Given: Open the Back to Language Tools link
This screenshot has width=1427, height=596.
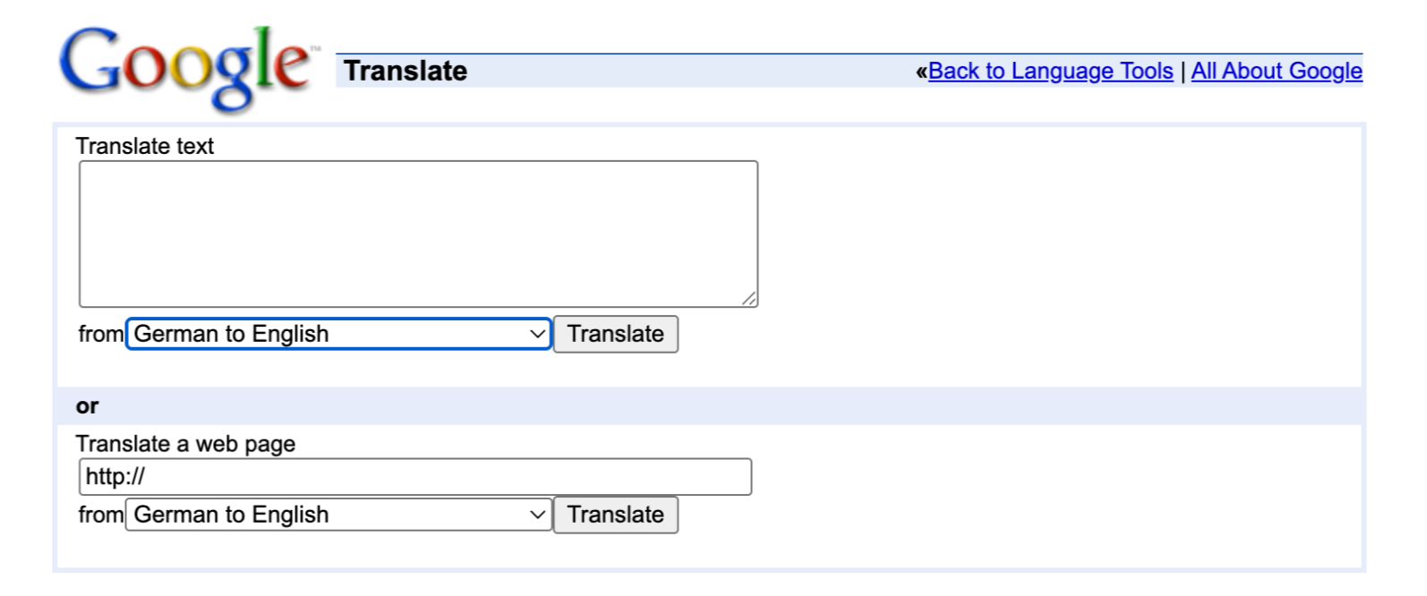Looking at the screenshot, I should (x=1050, y=71).
